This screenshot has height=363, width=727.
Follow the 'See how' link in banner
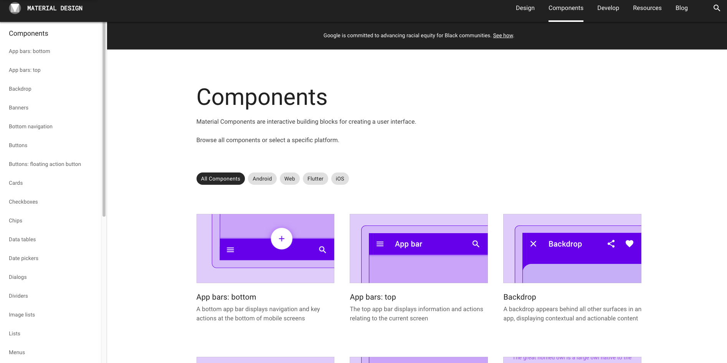pyautogui.click(x=503, y=35)
